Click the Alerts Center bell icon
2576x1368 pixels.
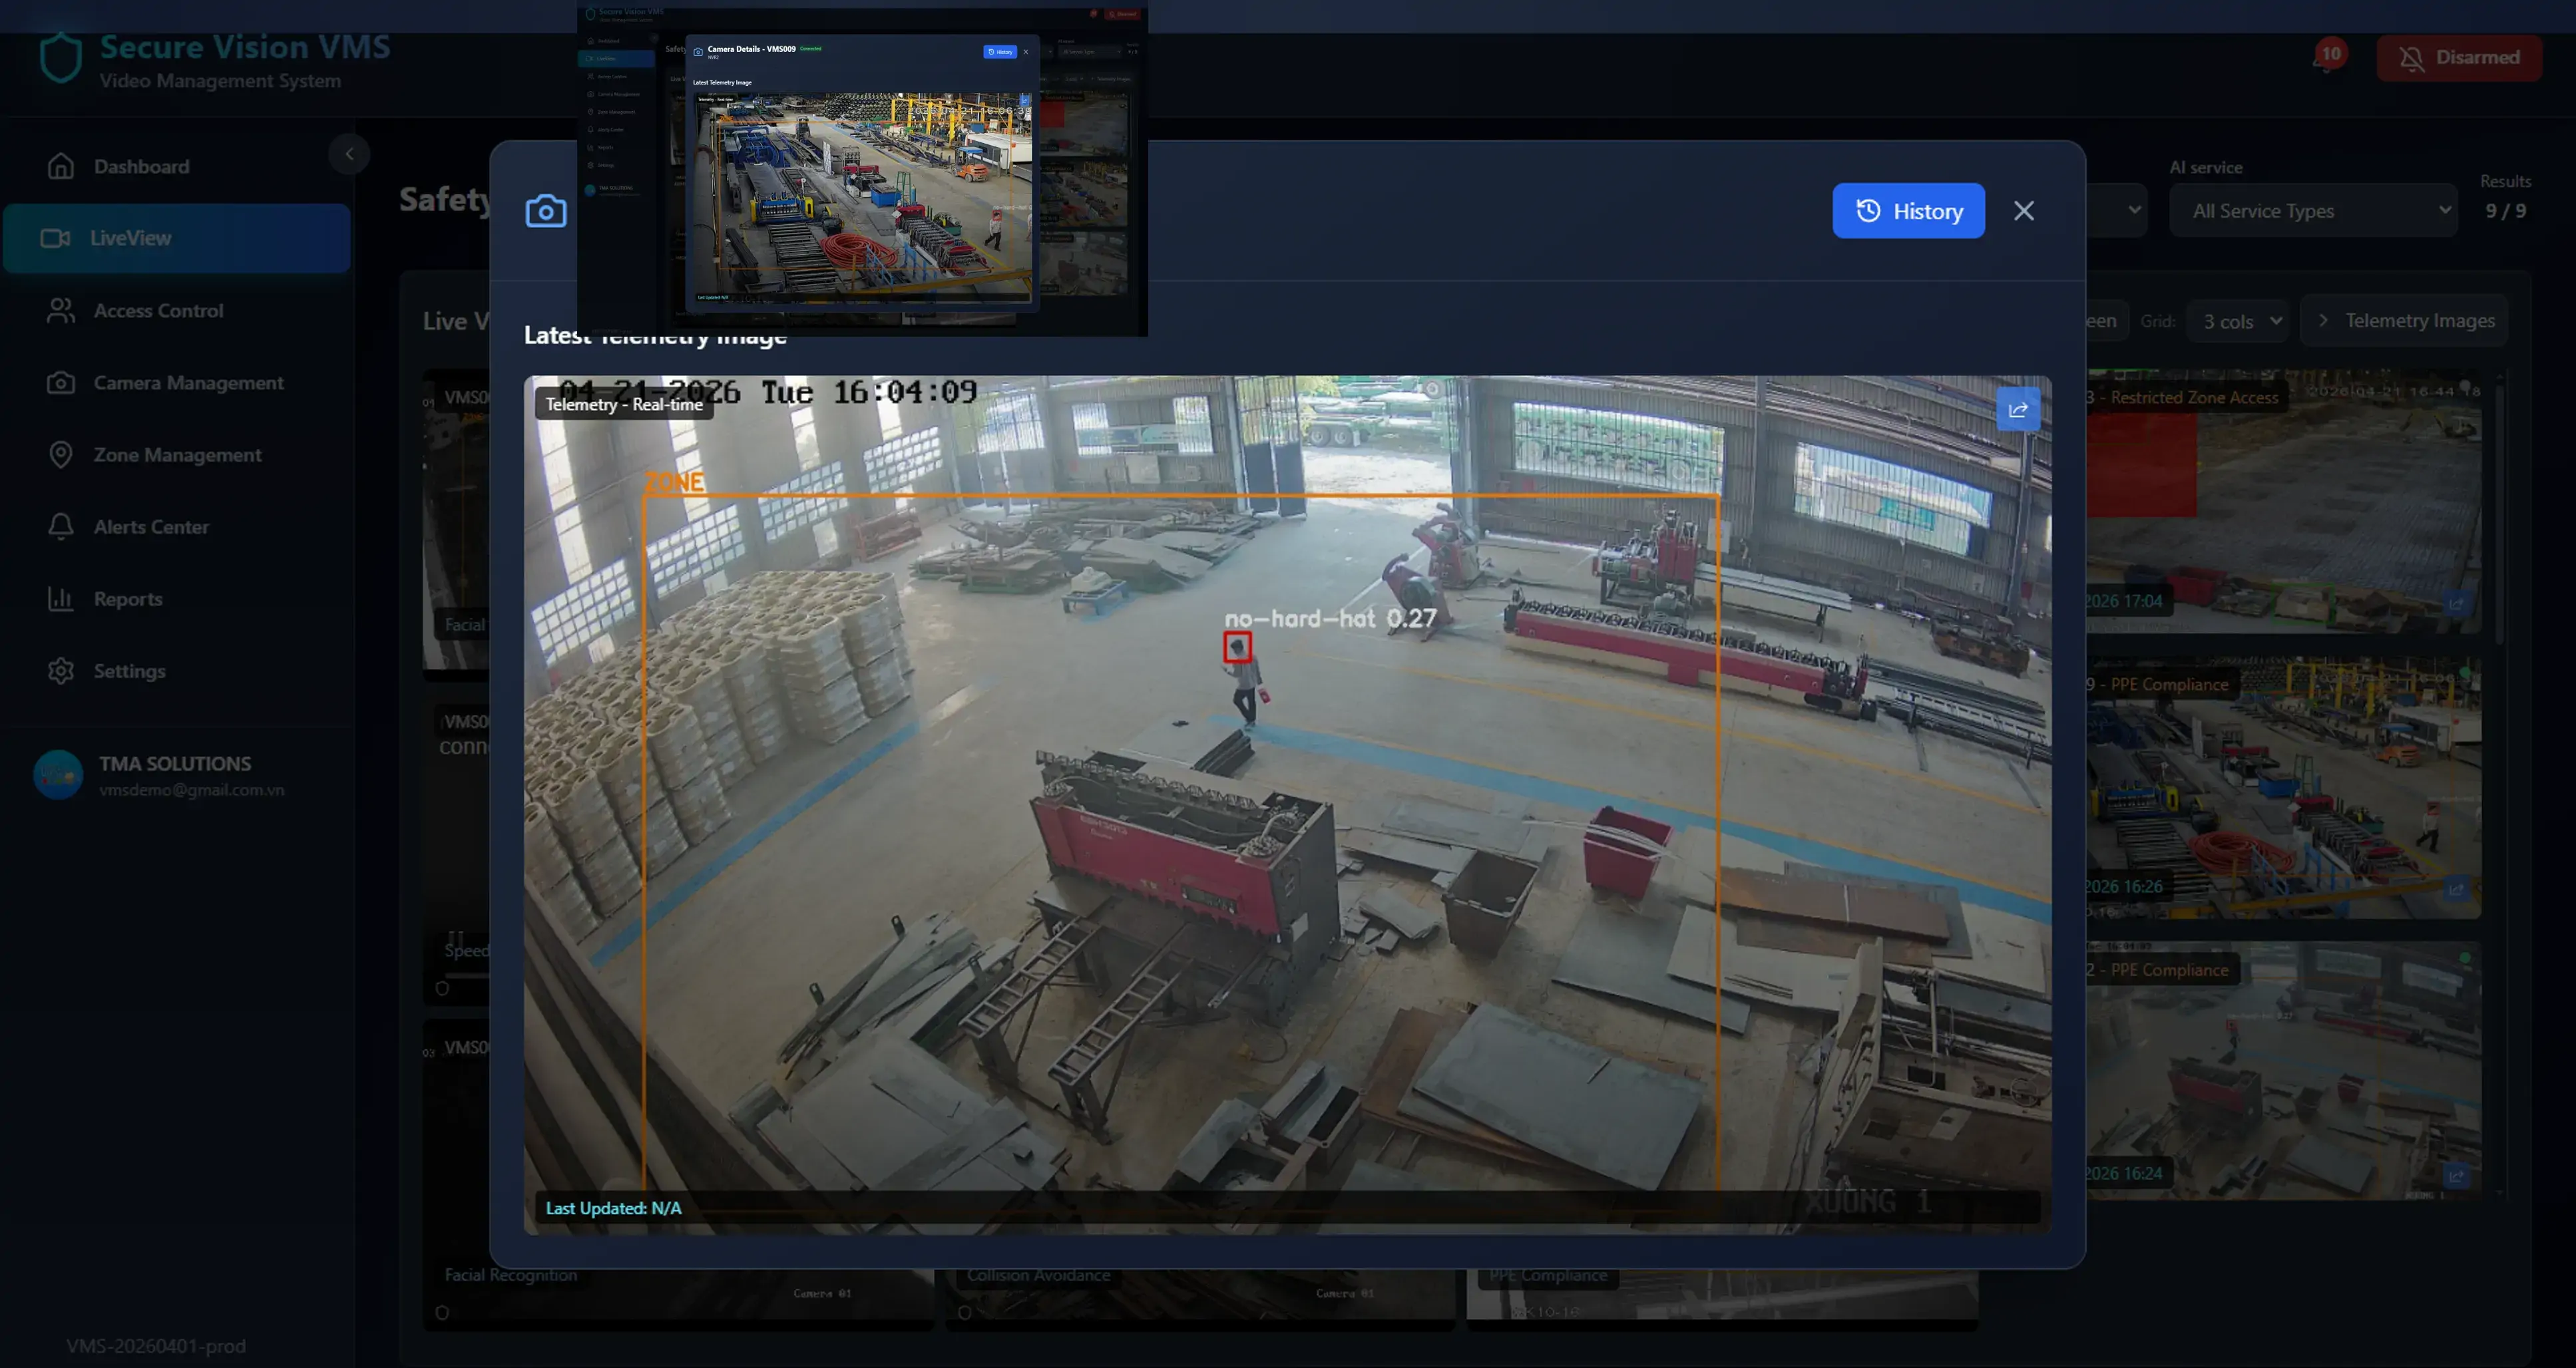point(61,526)
